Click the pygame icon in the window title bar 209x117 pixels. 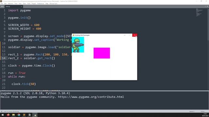point(73,35)
